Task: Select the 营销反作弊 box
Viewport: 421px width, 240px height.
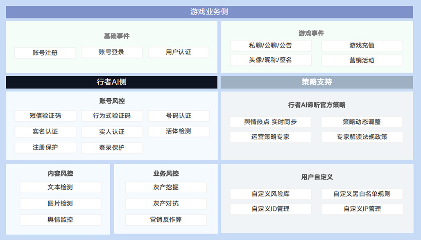Action: coord(165,220)
